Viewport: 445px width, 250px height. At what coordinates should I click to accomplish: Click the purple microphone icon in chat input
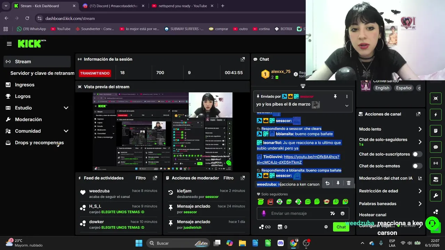tap(264, 214)
